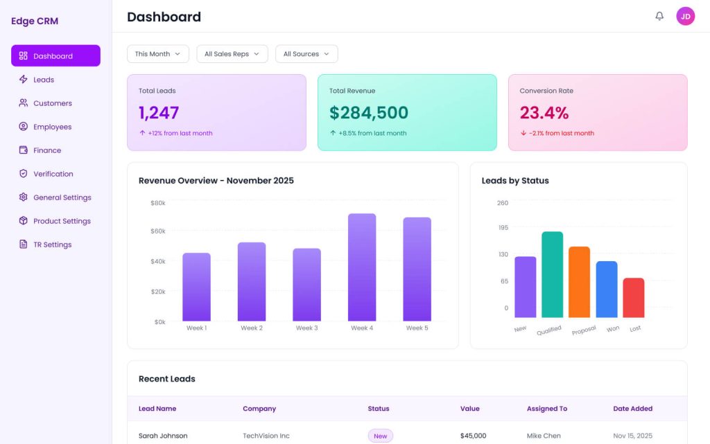The height and width of the screenshot is (444, 710).
Task: Open TR Settings from the sidebar icon
Action: point(22,244)
